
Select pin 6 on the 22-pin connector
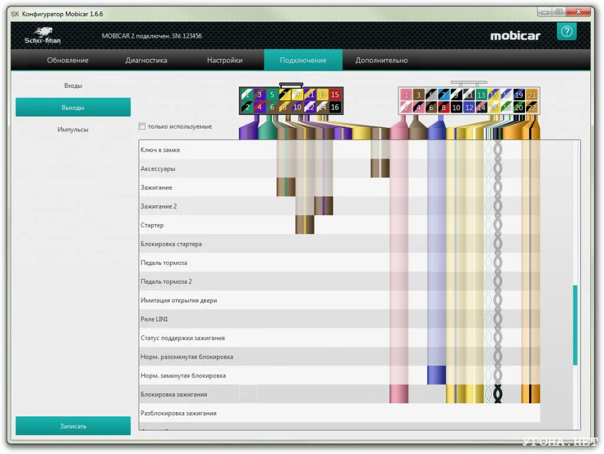tap(431, 107)
